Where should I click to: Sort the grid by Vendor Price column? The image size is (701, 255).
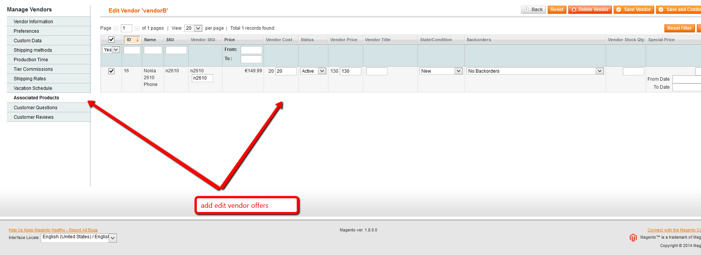(344, 40)
